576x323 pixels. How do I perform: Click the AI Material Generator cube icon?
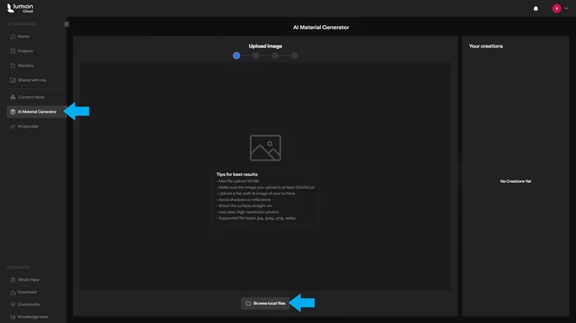pos(13,112)
